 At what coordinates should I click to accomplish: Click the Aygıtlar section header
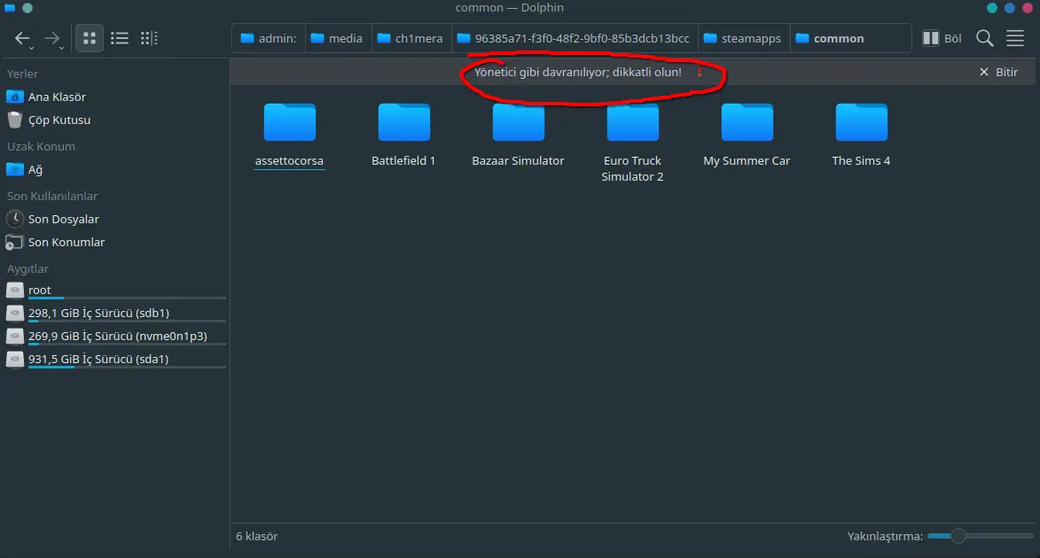coord(27,268)
